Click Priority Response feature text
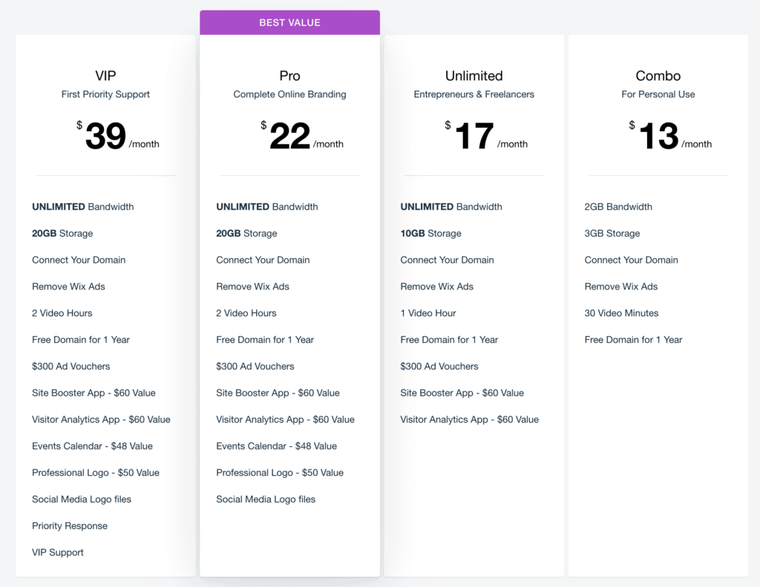760x587 pixels. [70, 526]
